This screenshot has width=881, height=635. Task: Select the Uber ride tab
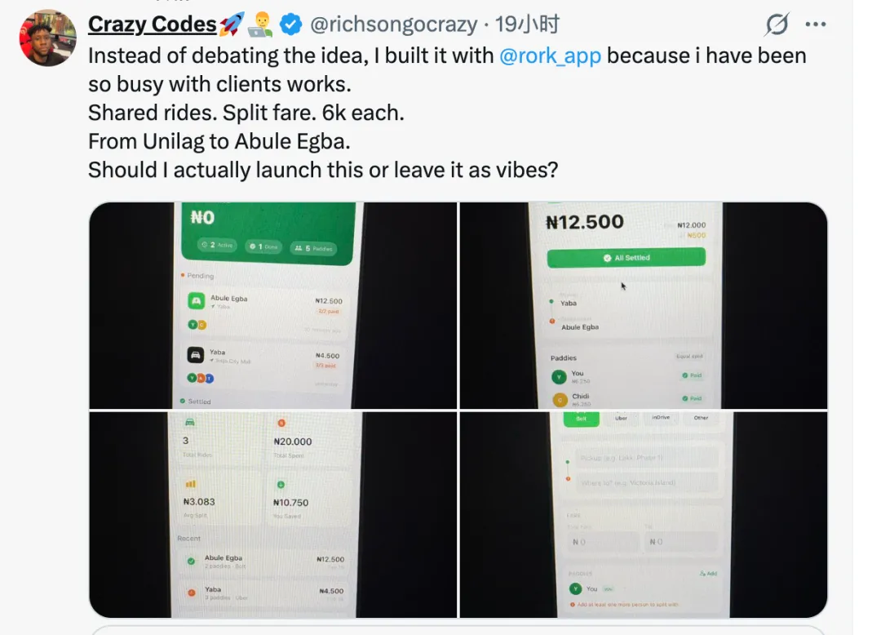click(620, 418)
